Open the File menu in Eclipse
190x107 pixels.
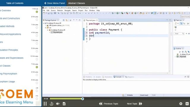click(44, 10)
